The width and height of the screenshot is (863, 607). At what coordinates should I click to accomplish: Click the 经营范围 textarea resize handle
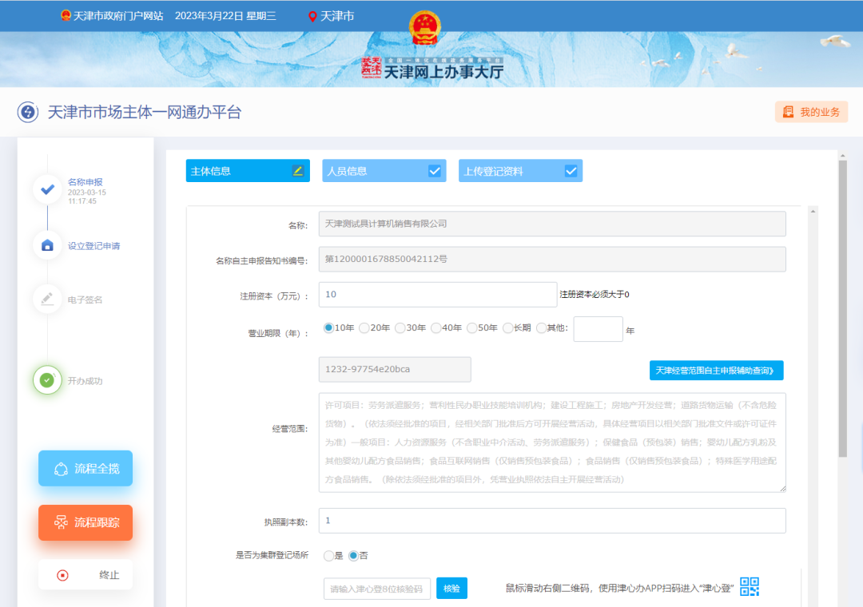(782, 489)
